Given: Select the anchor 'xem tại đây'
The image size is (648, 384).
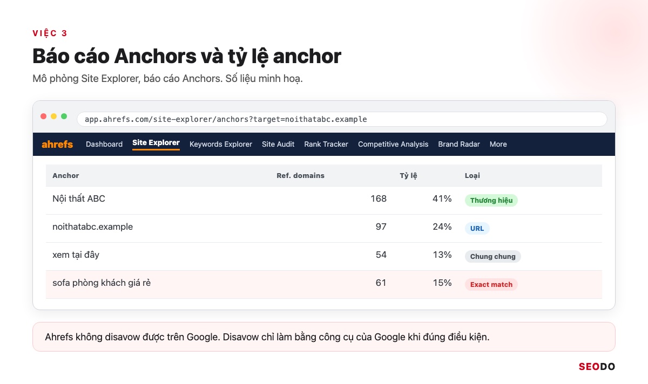Looking at the screenshot, I should (76, 255).
